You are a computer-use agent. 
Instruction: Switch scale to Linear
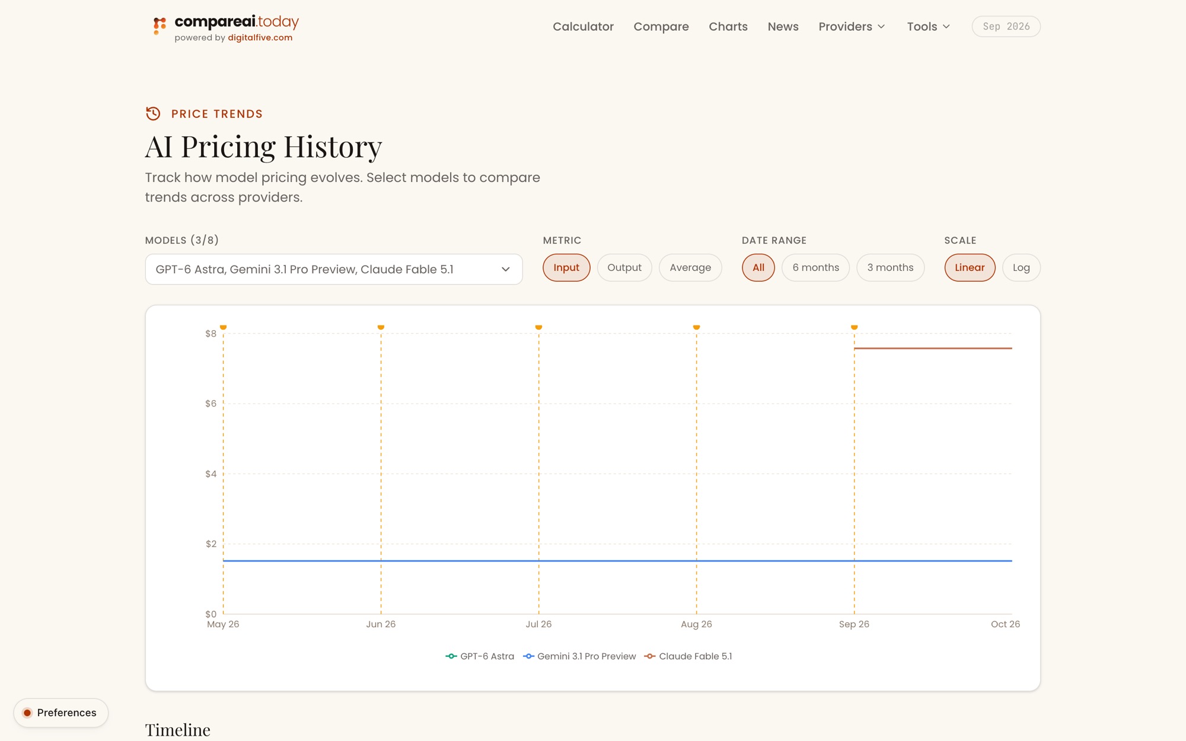click(x=970, y=267)
